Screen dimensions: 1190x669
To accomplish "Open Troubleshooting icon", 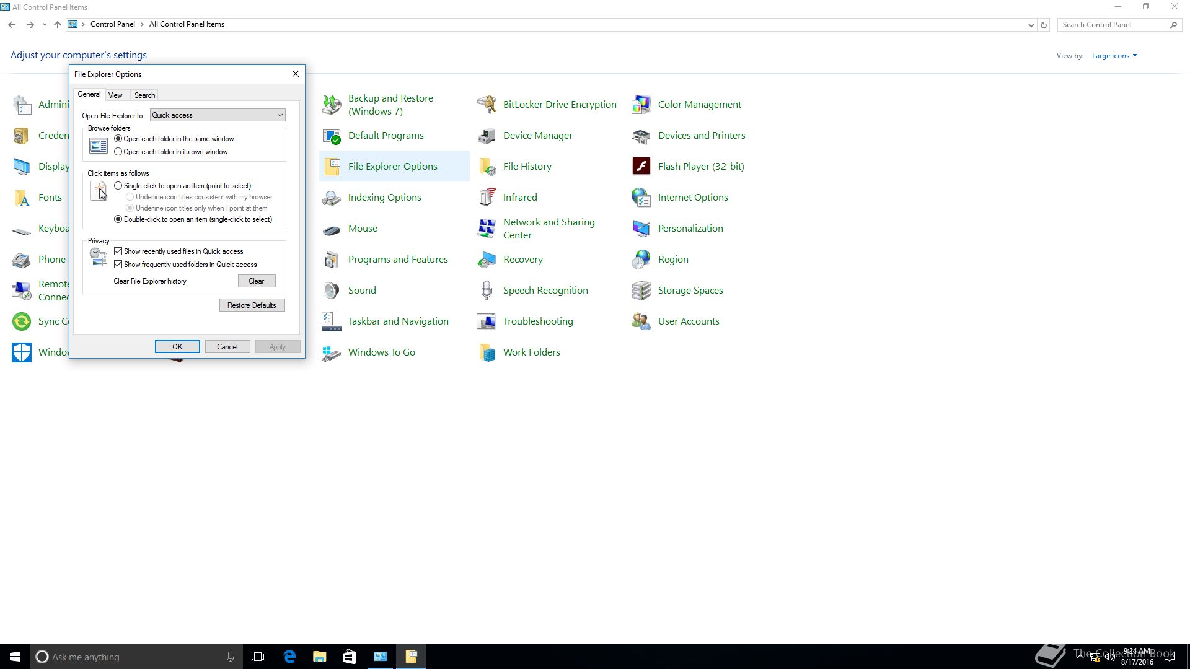I will coord(487,321).
